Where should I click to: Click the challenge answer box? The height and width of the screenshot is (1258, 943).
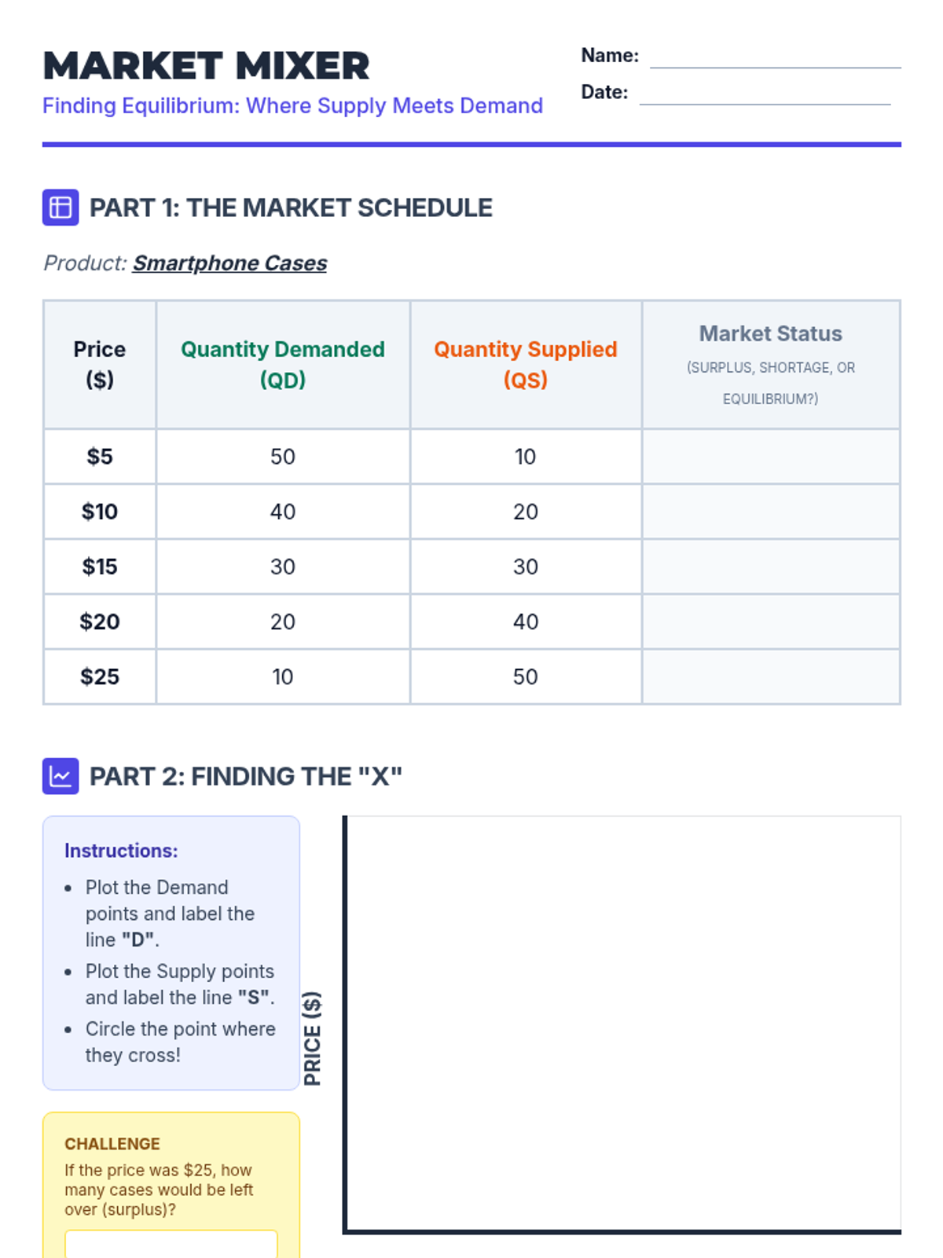pyautogui.click(x=171, y=1244)
